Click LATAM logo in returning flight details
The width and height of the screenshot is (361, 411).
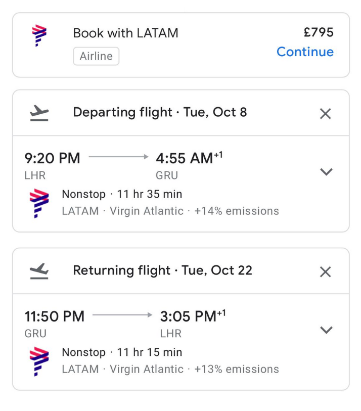39,360
